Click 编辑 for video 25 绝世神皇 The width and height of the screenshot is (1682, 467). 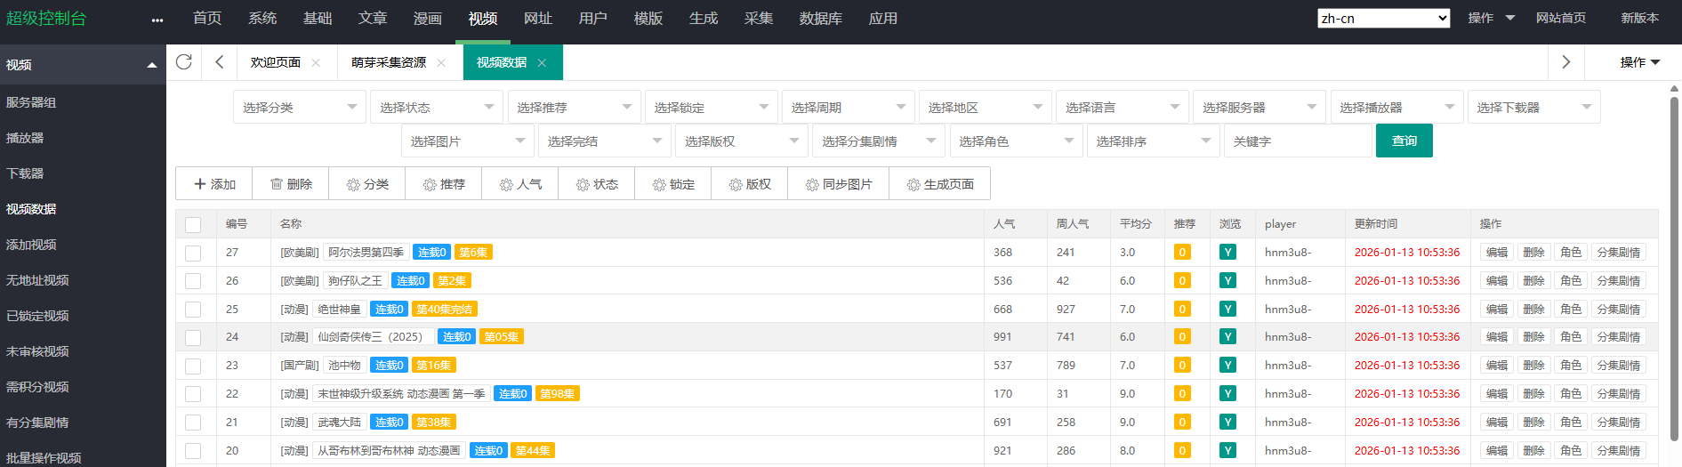point(1497,310)
